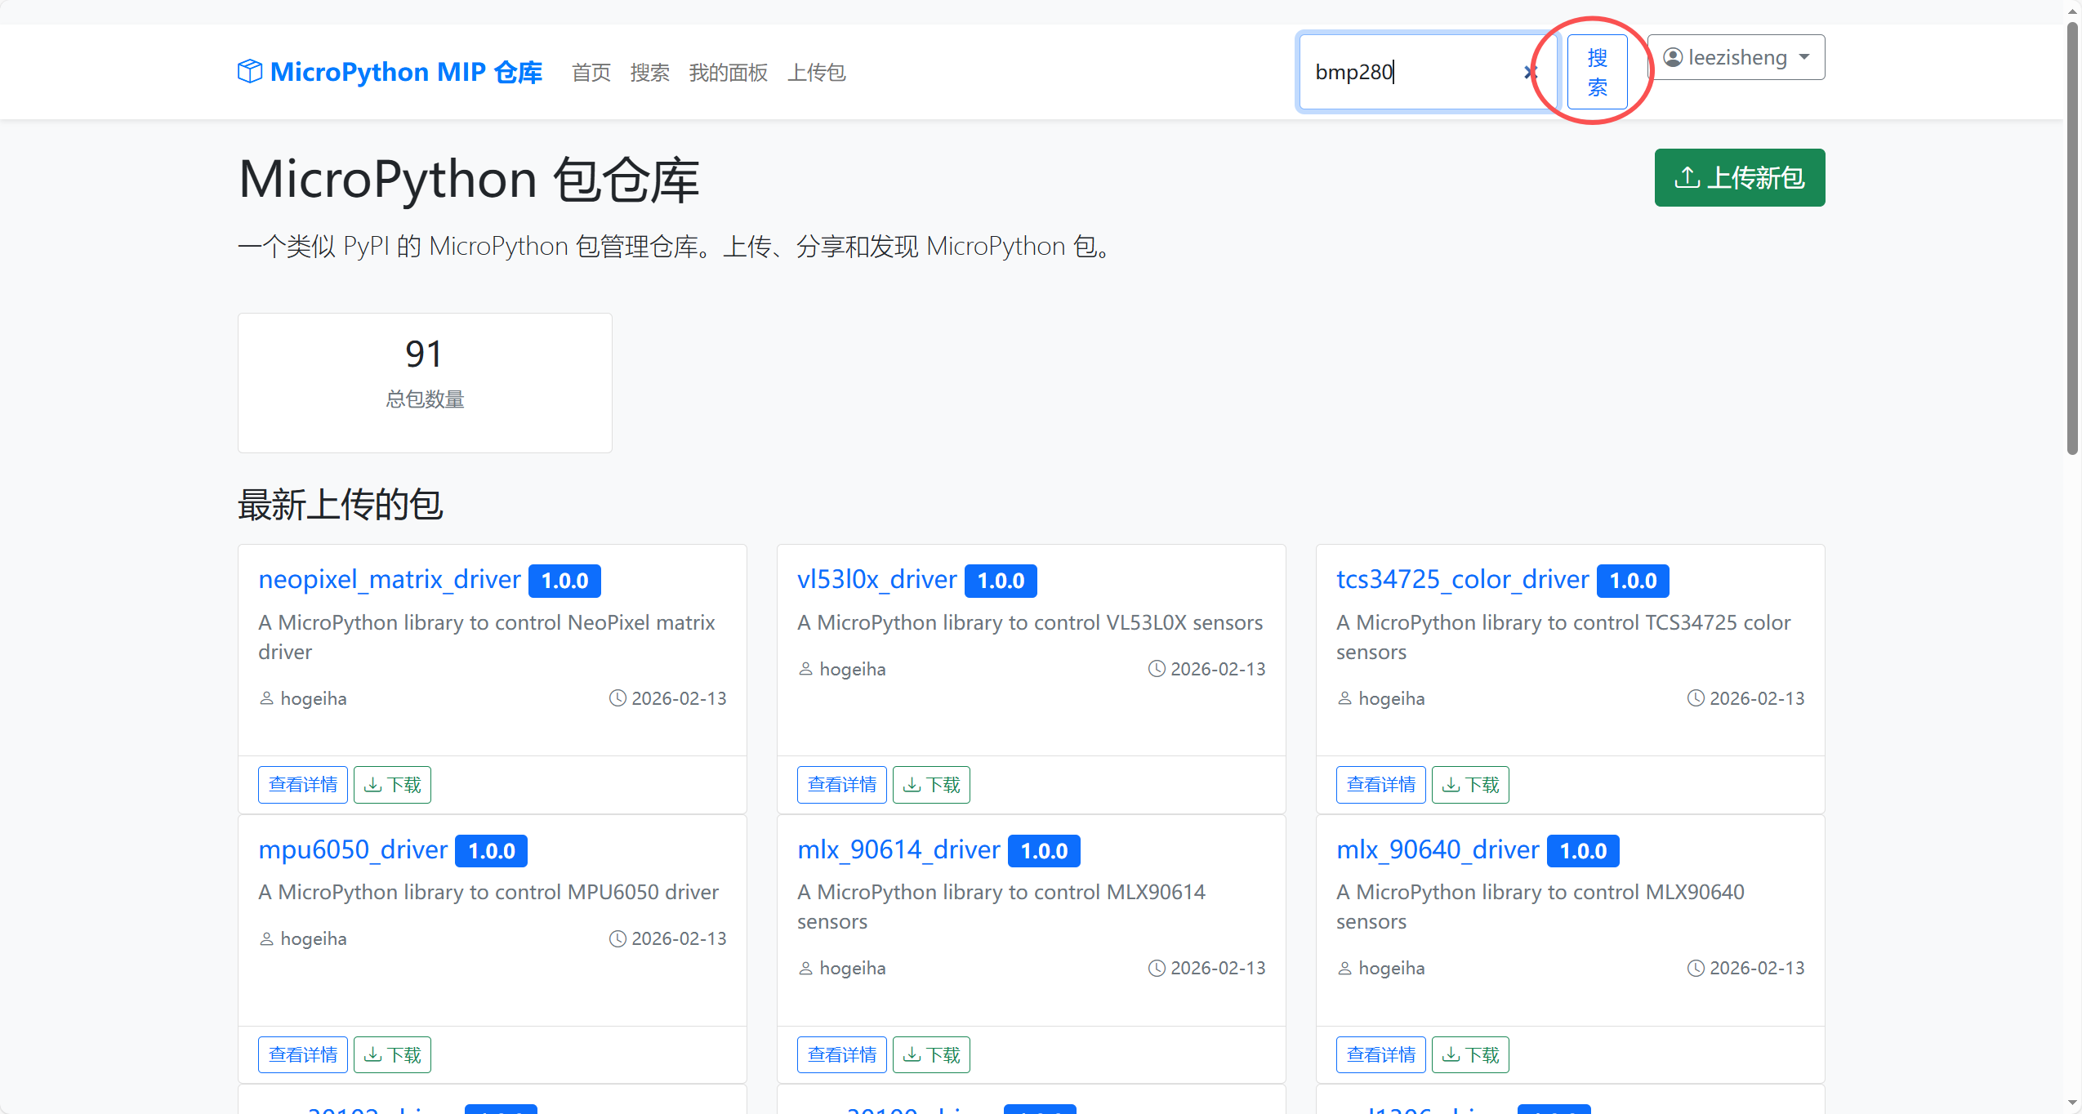Click the download icon for tcs34725_color_driver
2082x1114 pixels.
1451,785
